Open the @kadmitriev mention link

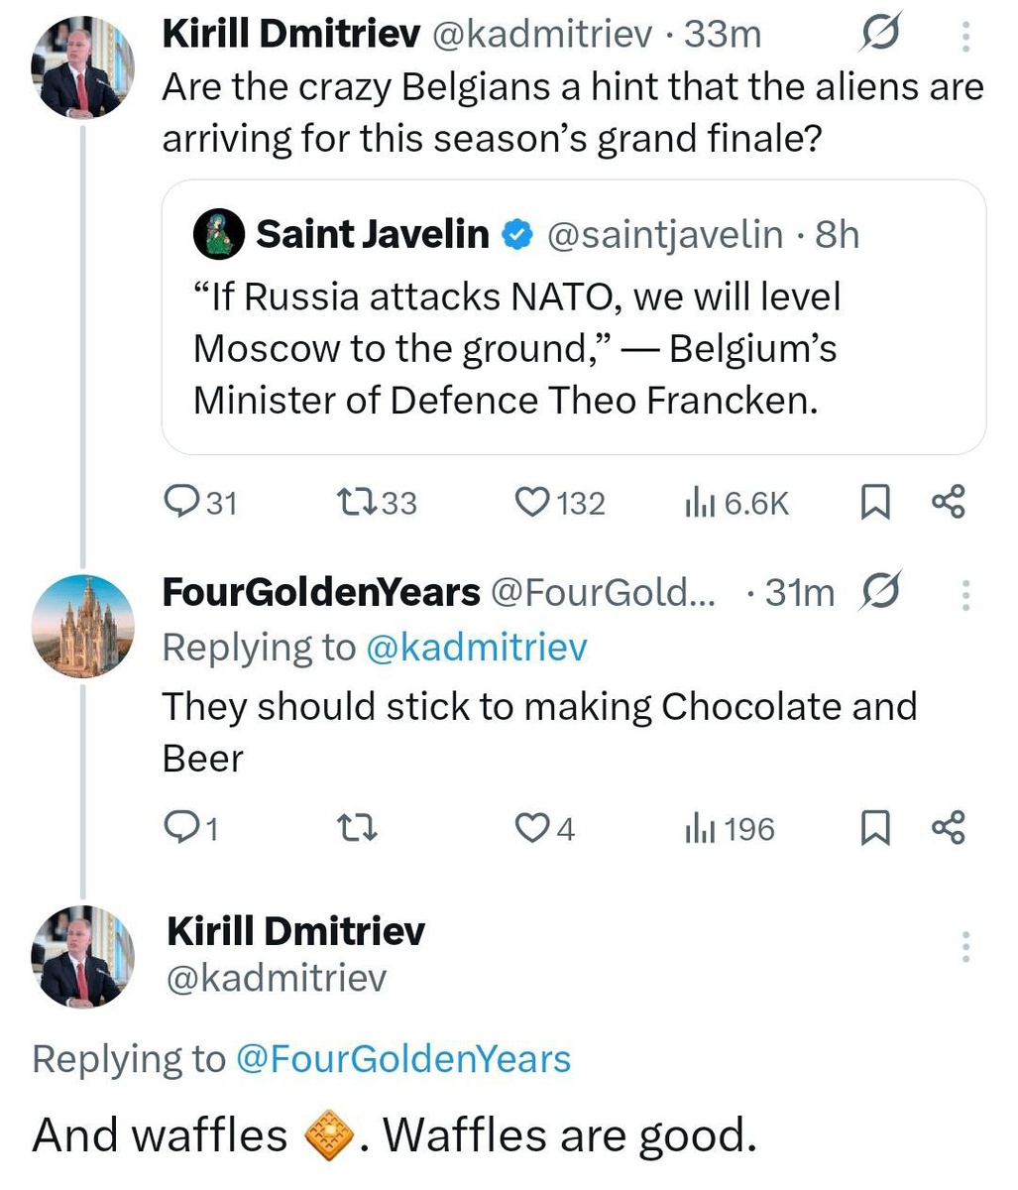(476, 648)
